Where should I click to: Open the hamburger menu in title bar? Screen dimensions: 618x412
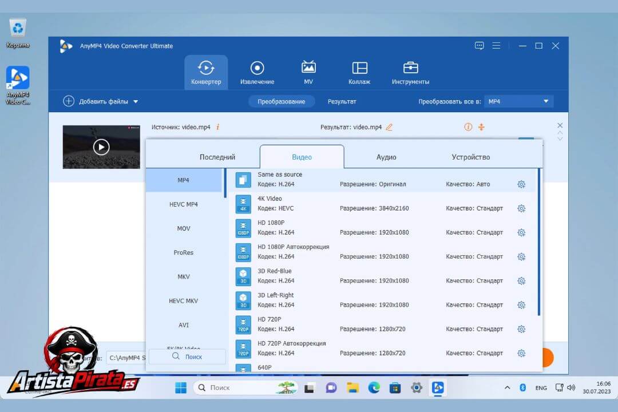pos(496,46)
